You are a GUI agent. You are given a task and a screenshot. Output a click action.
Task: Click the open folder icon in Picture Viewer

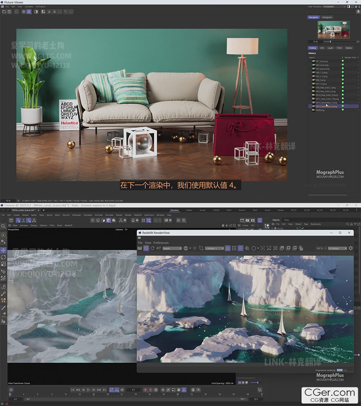pyautogui.click(x=4, y=11)
